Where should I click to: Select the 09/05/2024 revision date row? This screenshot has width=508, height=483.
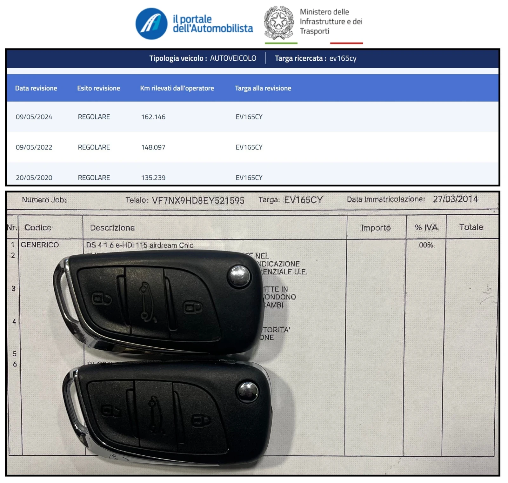coord(34,117)
